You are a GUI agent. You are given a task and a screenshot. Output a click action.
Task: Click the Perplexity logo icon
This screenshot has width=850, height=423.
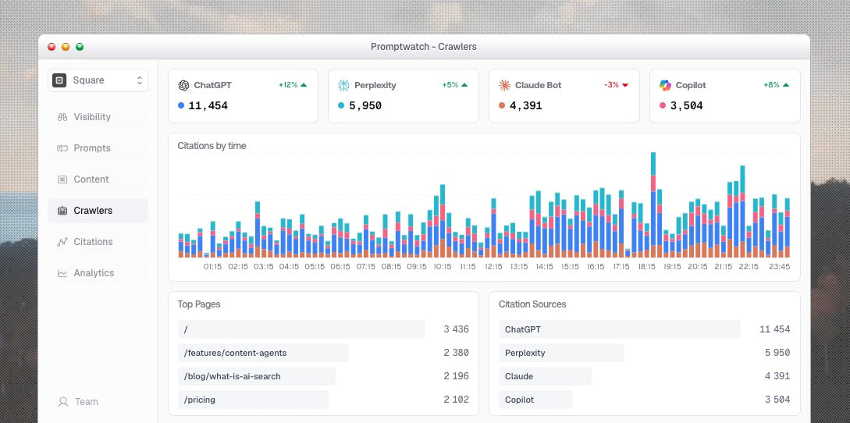pos(343,85)
